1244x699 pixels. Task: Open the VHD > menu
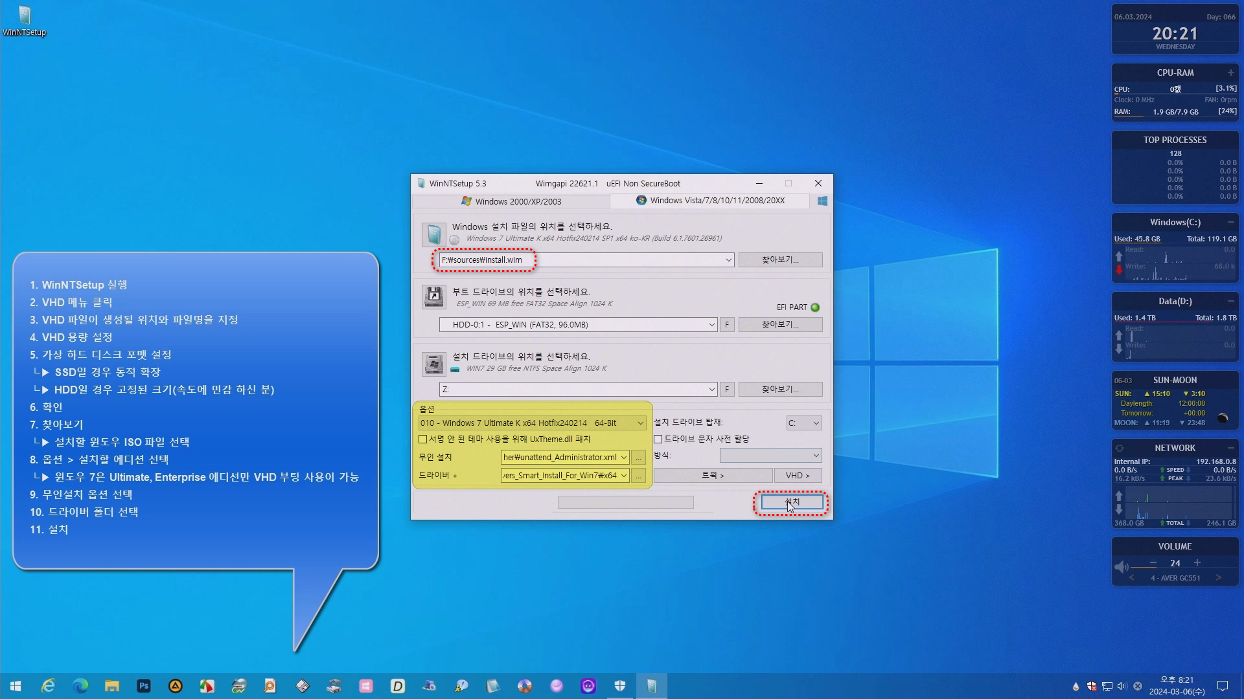[x=798, y=476]
